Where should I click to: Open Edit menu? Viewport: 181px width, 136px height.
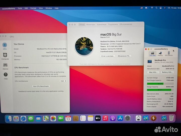click(26, 8)
